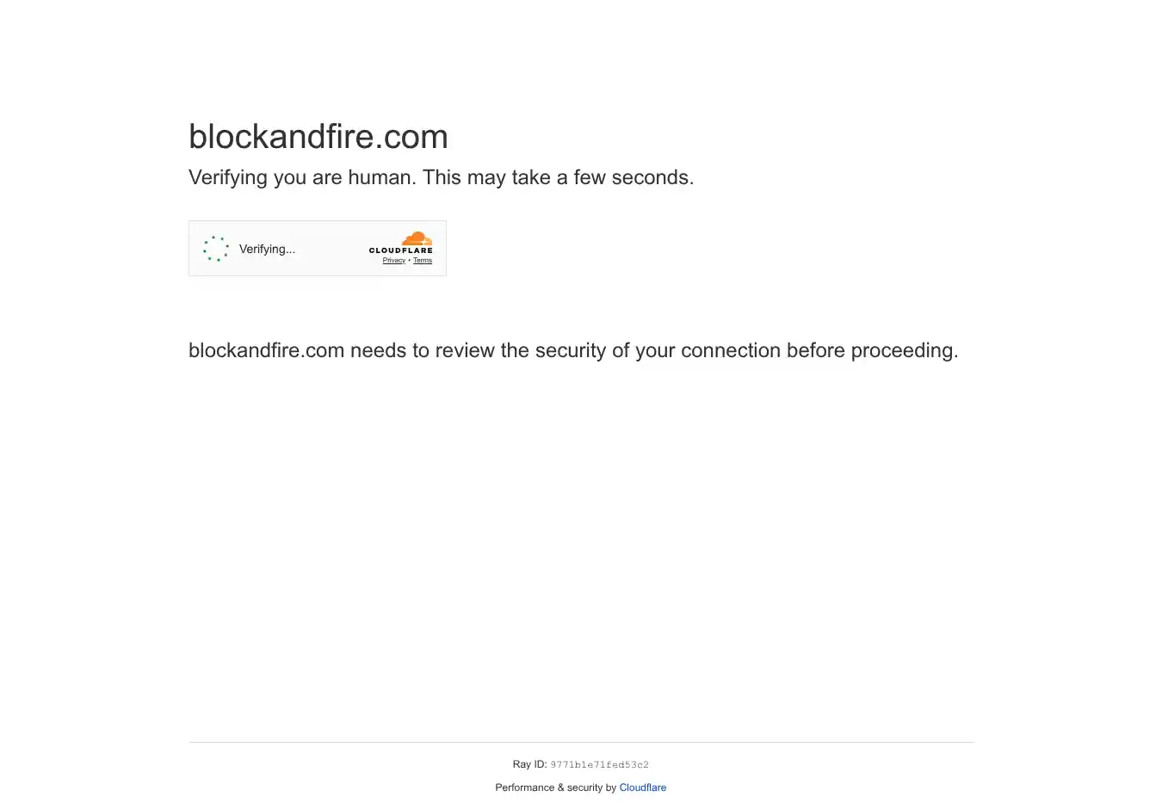The image size is (1162, 809).
Task: Click "This may take a few seconds." text
Action: tap(558, 177)
